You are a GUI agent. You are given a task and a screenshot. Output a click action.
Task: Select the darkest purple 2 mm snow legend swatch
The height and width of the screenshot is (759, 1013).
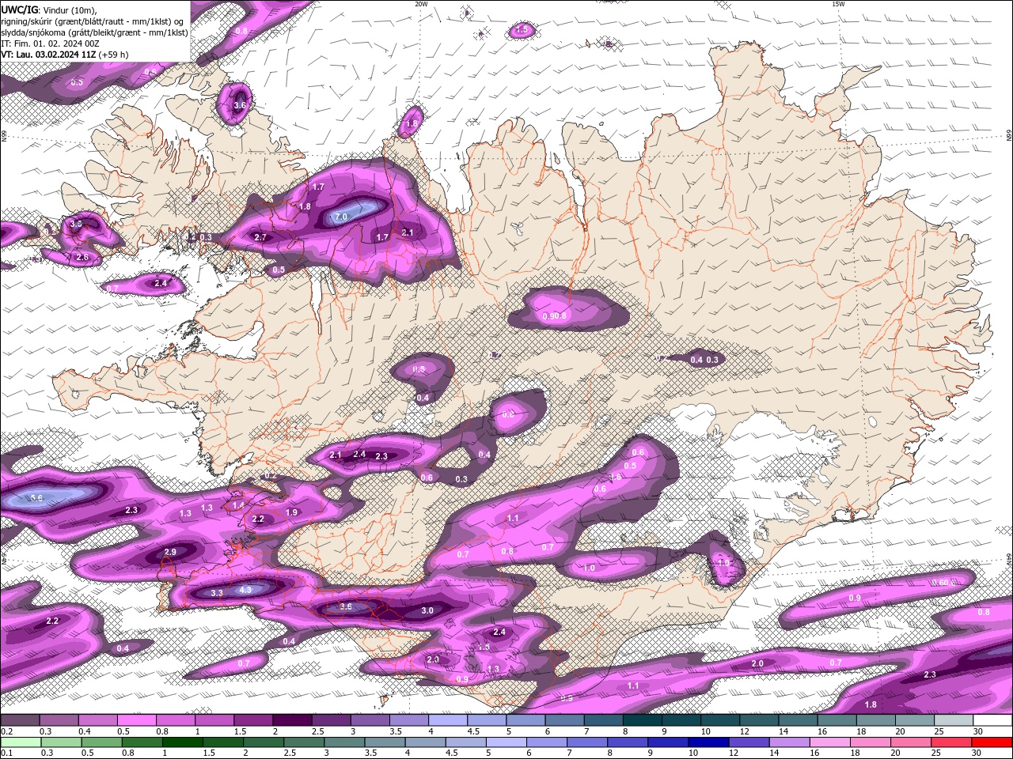pyautogui.click(x=292, y=720)
